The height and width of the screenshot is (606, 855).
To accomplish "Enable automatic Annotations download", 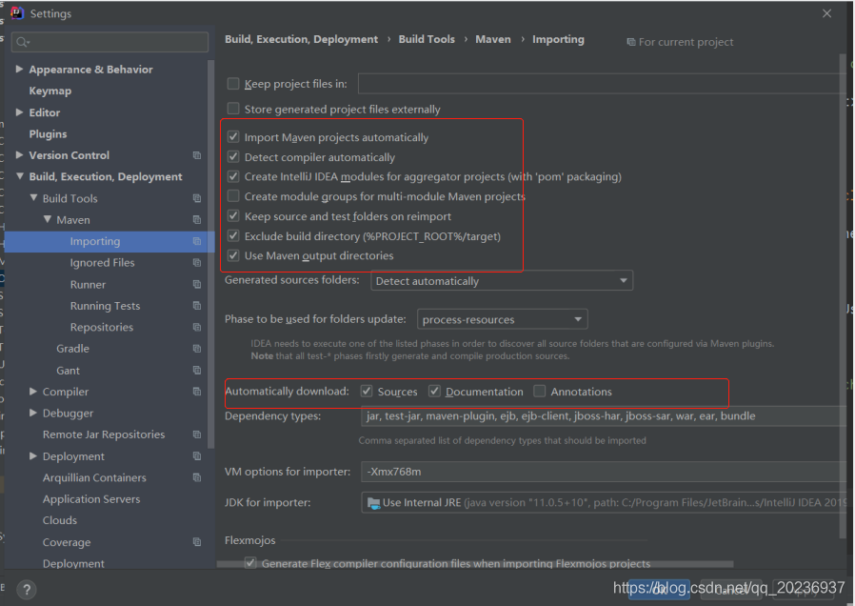I will point(539,391).
